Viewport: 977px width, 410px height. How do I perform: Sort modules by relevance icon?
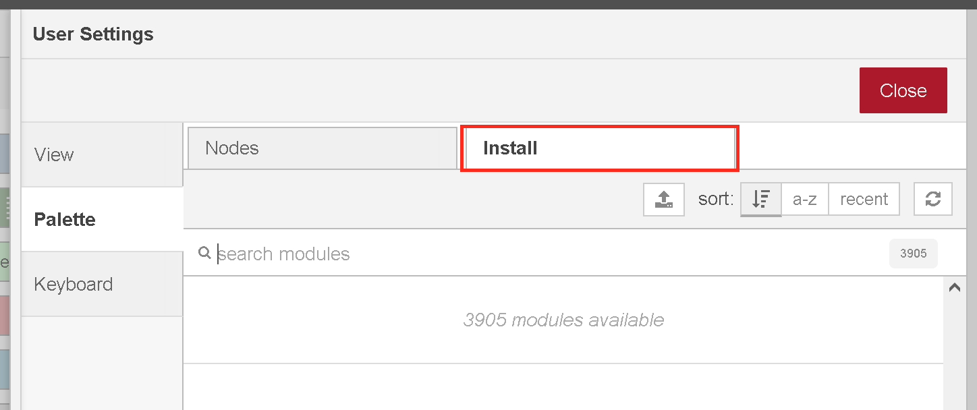tap(761, 199)
